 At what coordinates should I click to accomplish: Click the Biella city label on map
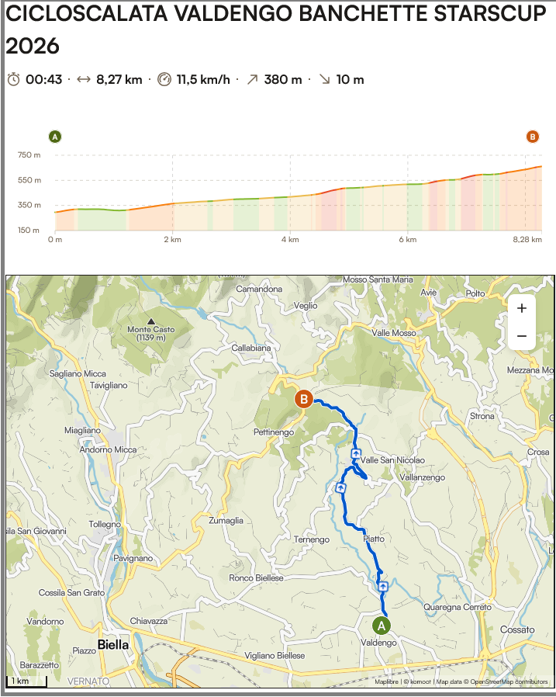click(x=113, y=645)
